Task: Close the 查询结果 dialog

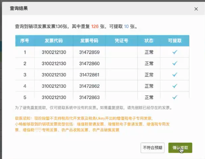Action: pyautogui.click(x=196, y=9)
